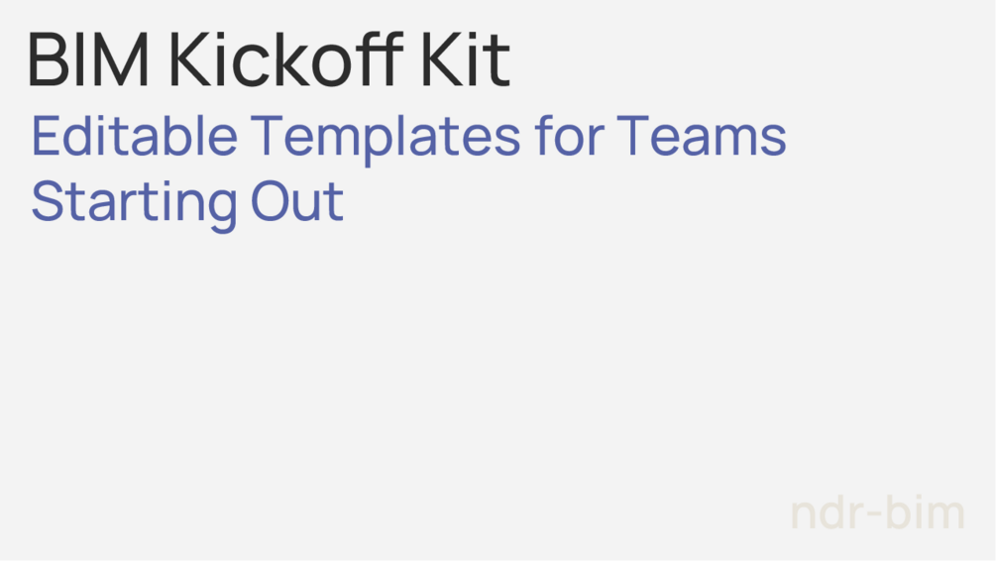This screenshot has width=996, height=561.
Task: Click the double f in Kickoff
Action: (x=380, y=58)
